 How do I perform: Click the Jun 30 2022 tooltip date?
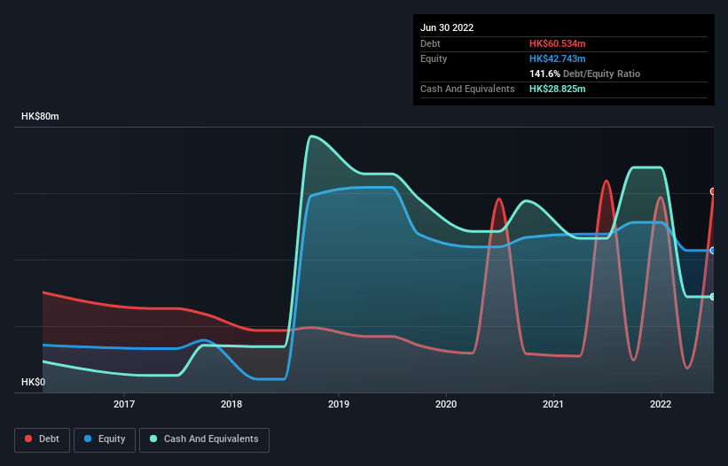point(447,27)
